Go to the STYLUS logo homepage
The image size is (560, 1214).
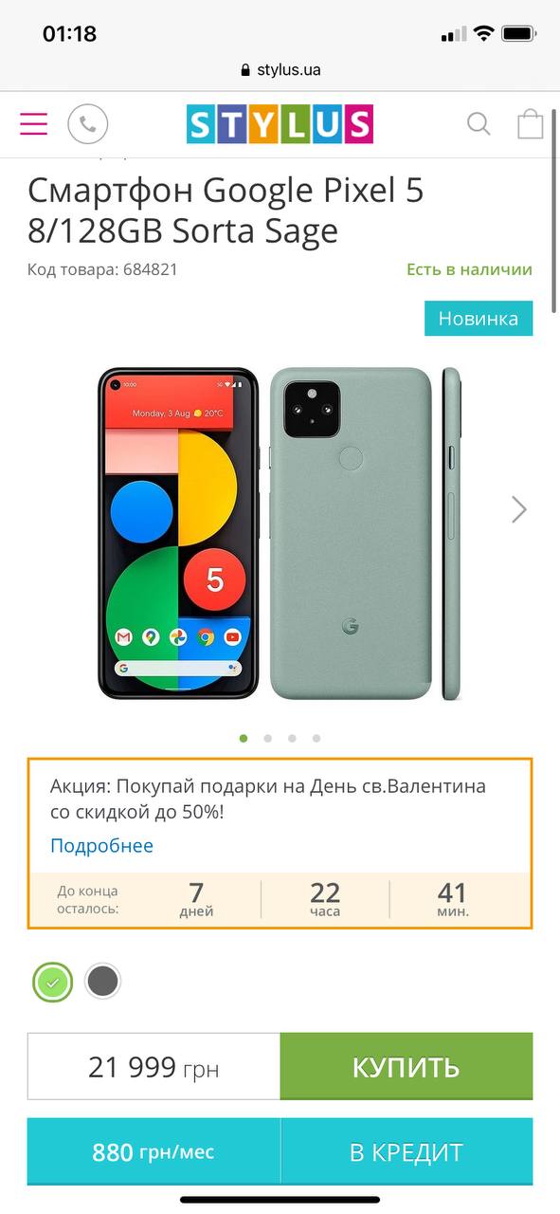coord(280,124)
